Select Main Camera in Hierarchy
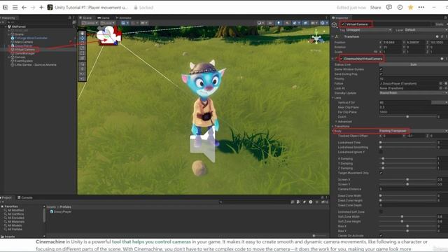The height and width of the screenshot is (252, 448). [24, 42]
